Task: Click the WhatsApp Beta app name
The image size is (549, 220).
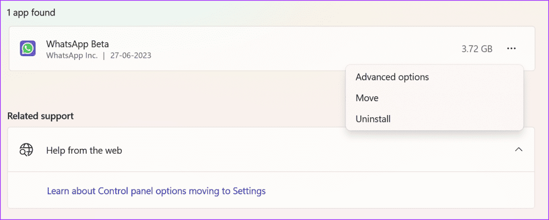Action: 77,44
